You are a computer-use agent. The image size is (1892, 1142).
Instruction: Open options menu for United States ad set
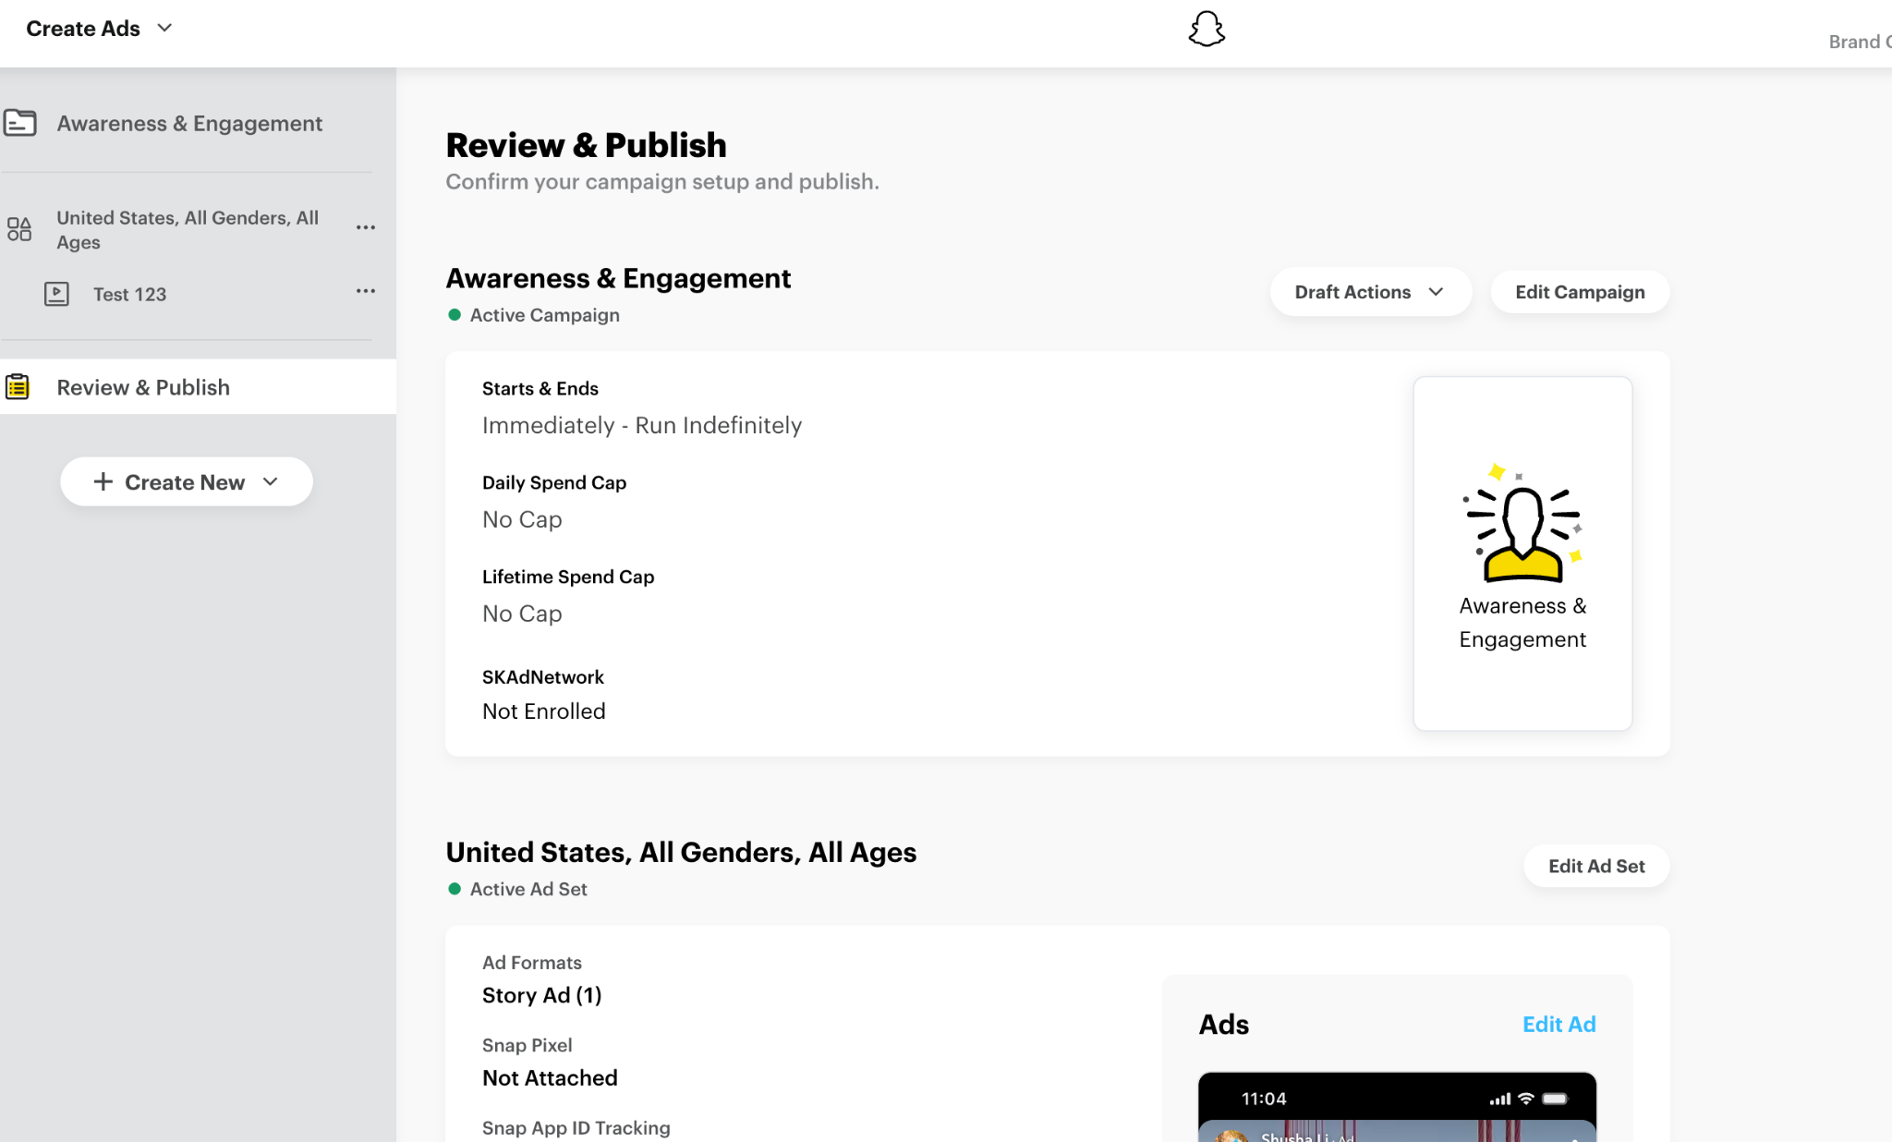click(366, 227)
